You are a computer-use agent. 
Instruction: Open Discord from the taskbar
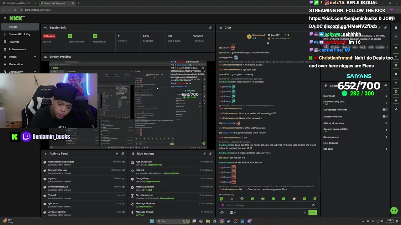click(x=249, y=221)
